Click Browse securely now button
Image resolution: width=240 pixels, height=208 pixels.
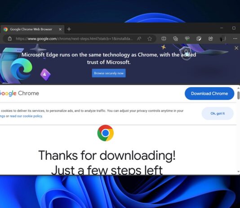pyautogui.click(x=109, y=73)
